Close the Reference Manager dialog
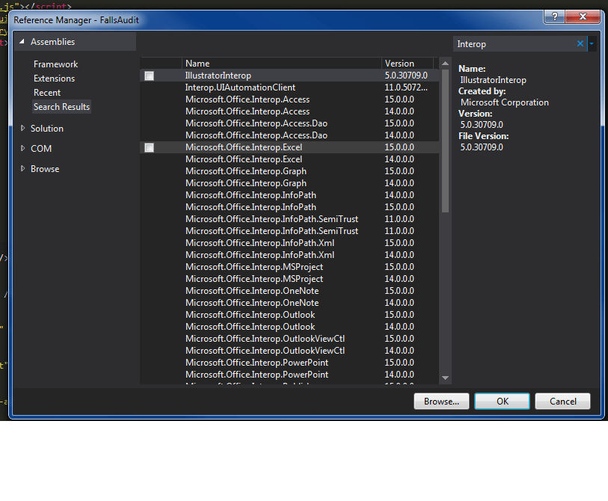608x501 pixels. coord(583,16)
